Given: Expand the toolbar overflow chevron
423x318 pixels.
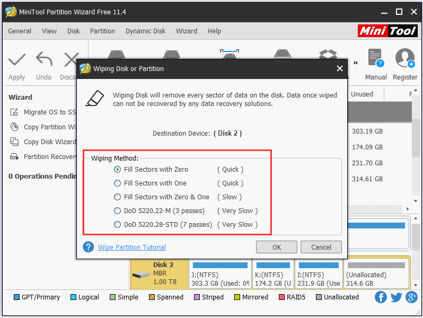Looking at the screenshot, I should [356, 63].
